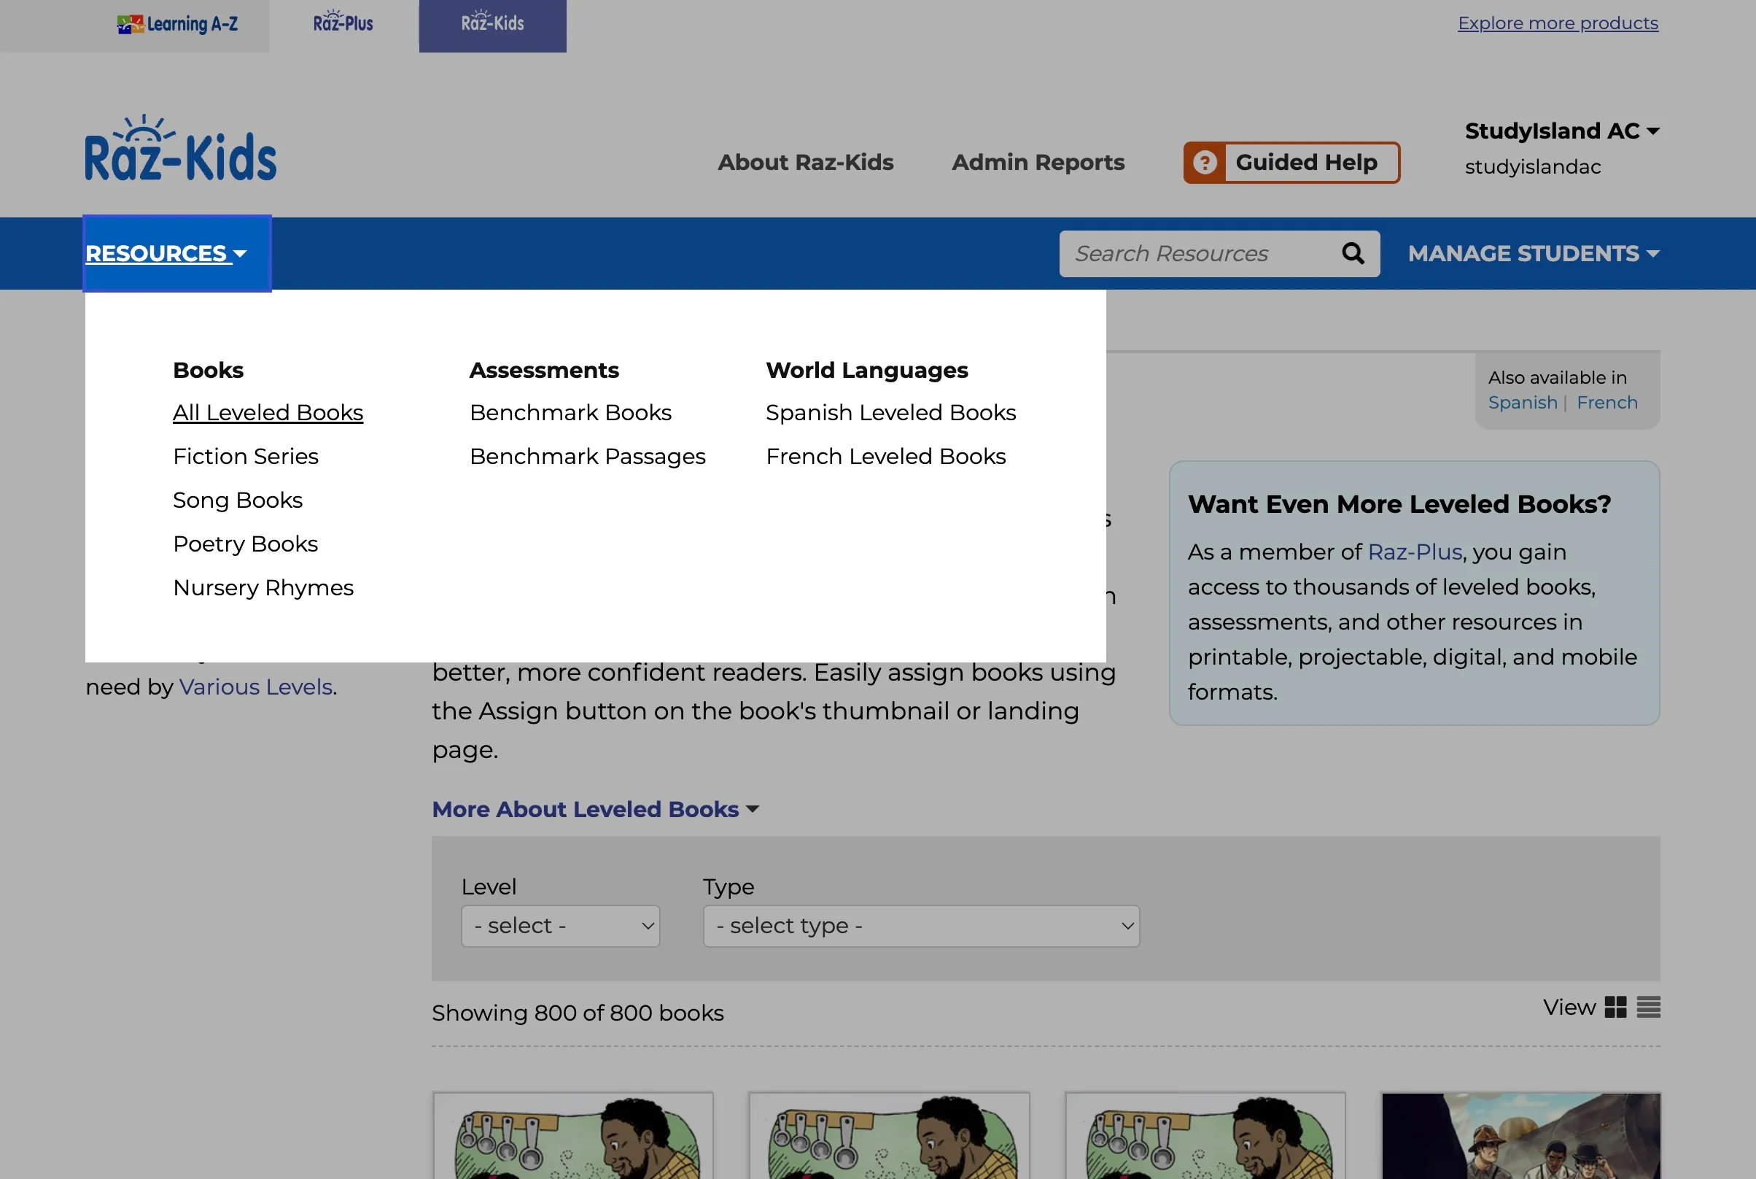Open the Type select dropdown
This screenshot has height=1179, width=1756.
[x=921, y=926]
